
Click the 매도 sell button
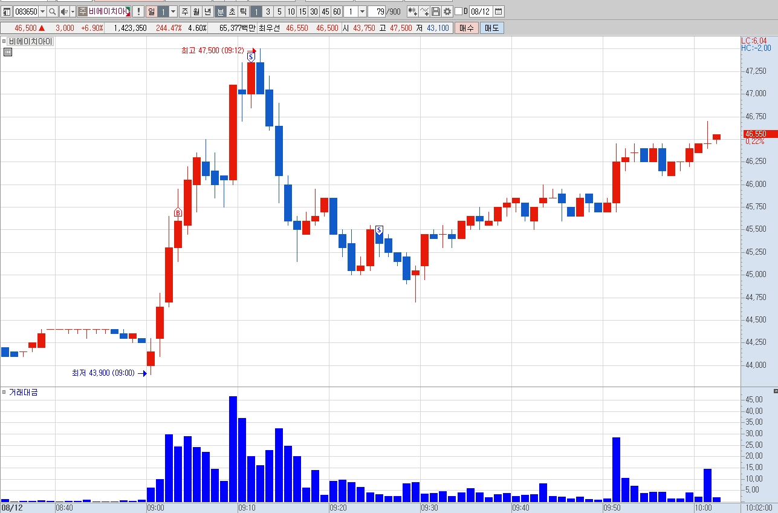point(492,28)
